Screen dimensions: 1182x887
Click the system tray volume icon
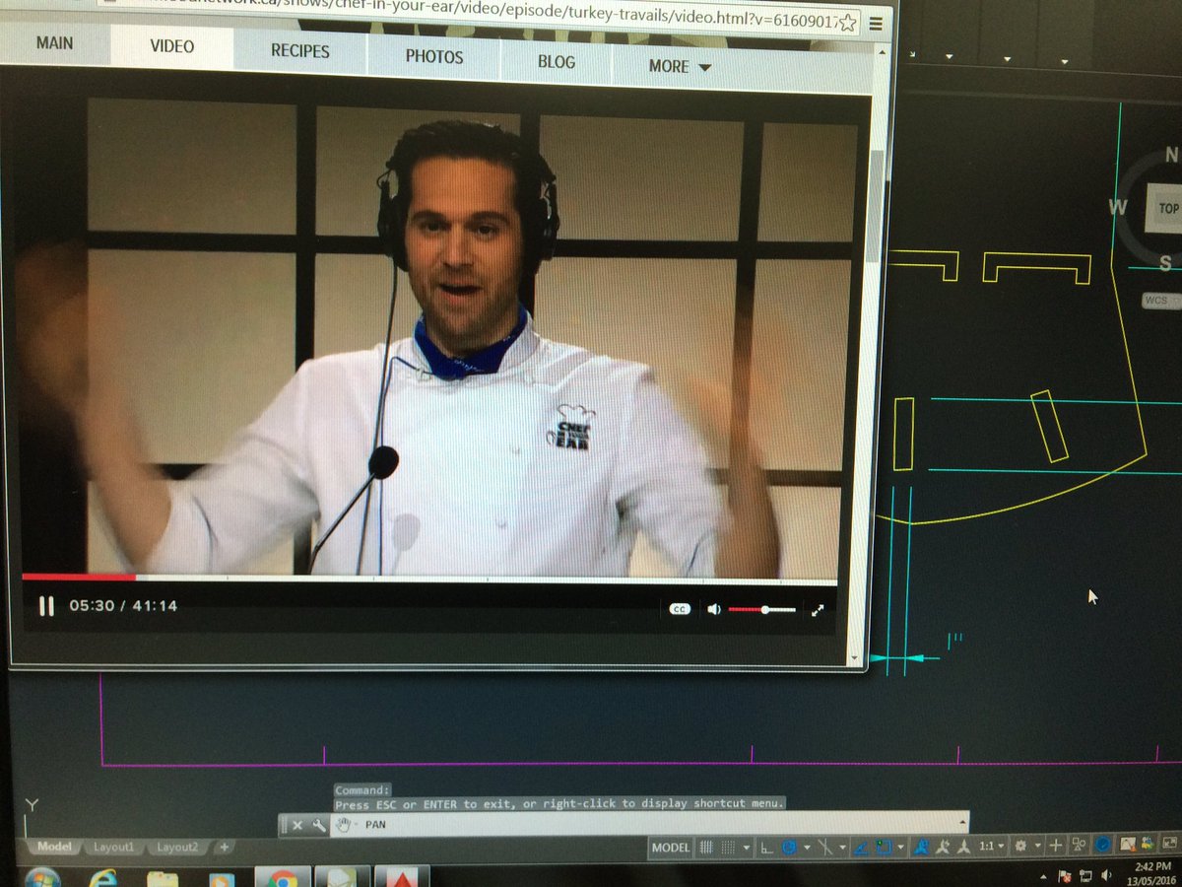pyautogui.click(x=1107, y=874)
